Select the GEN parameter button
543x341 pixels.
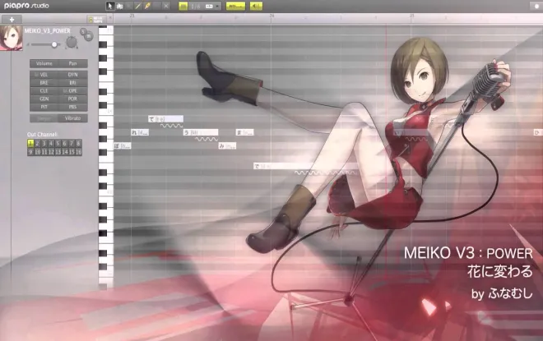click(44, 99)
